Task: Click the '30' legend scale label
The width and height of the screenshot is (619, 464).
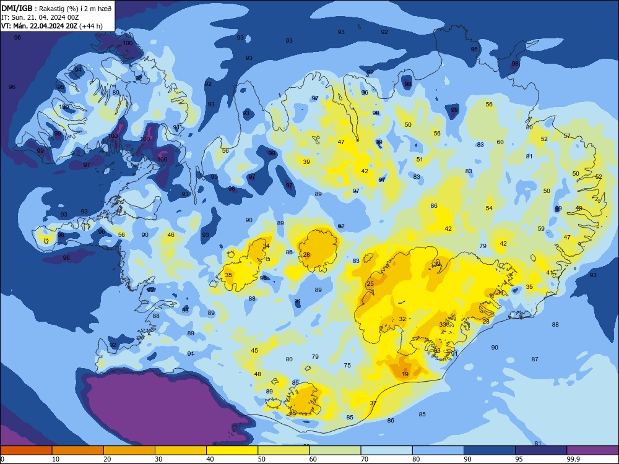Action: click(x=158, y=459)
